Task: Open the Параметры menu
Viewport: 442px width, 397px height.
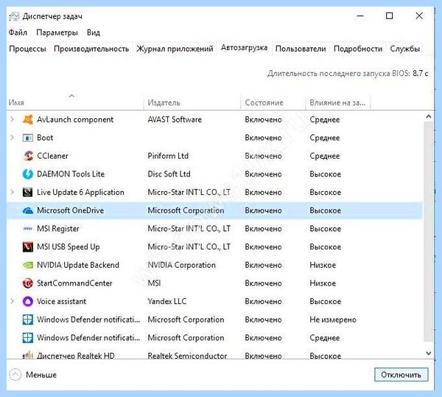Action: (x=57, y=32)
